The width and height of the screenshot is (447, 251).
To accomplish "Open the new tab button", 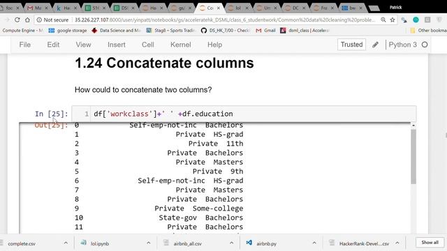I will 374,8.
